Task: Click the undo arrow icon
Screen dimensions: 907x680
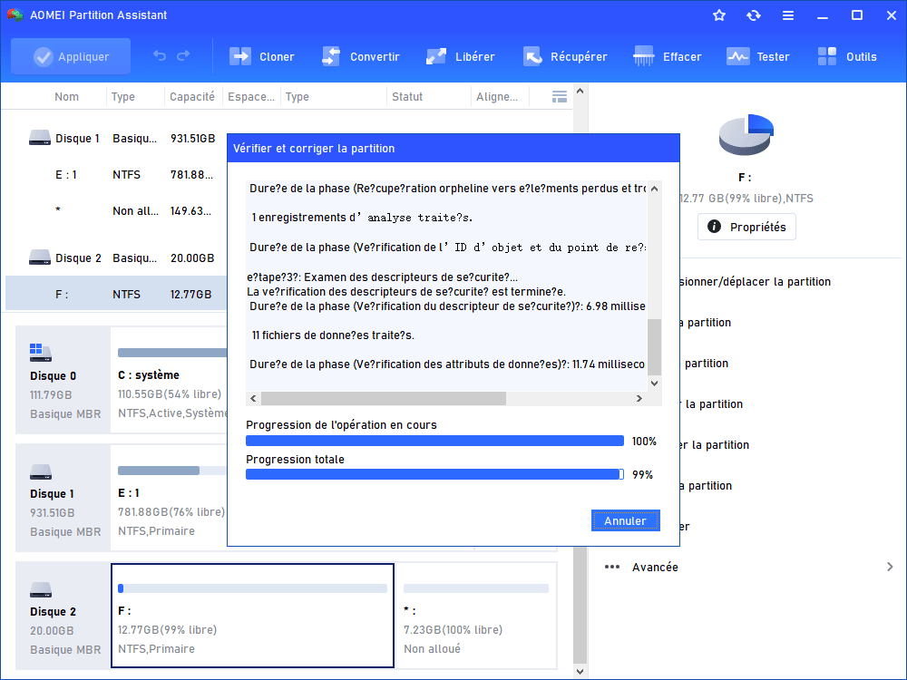Action: (x=160, y=56)
